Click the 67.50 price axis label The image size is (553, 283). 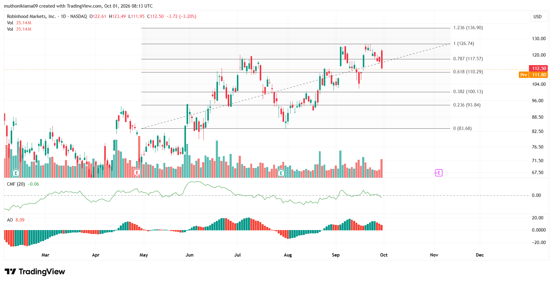(538, 173)
